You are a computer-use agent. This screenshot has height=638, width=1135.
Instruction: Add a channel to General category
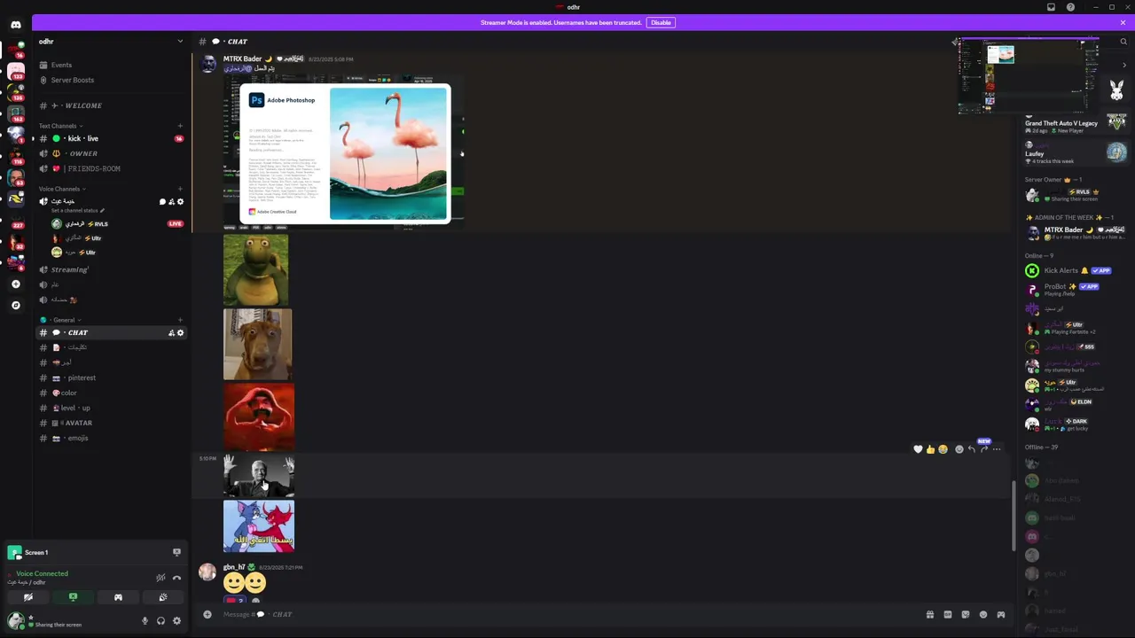tap(180, 320)
